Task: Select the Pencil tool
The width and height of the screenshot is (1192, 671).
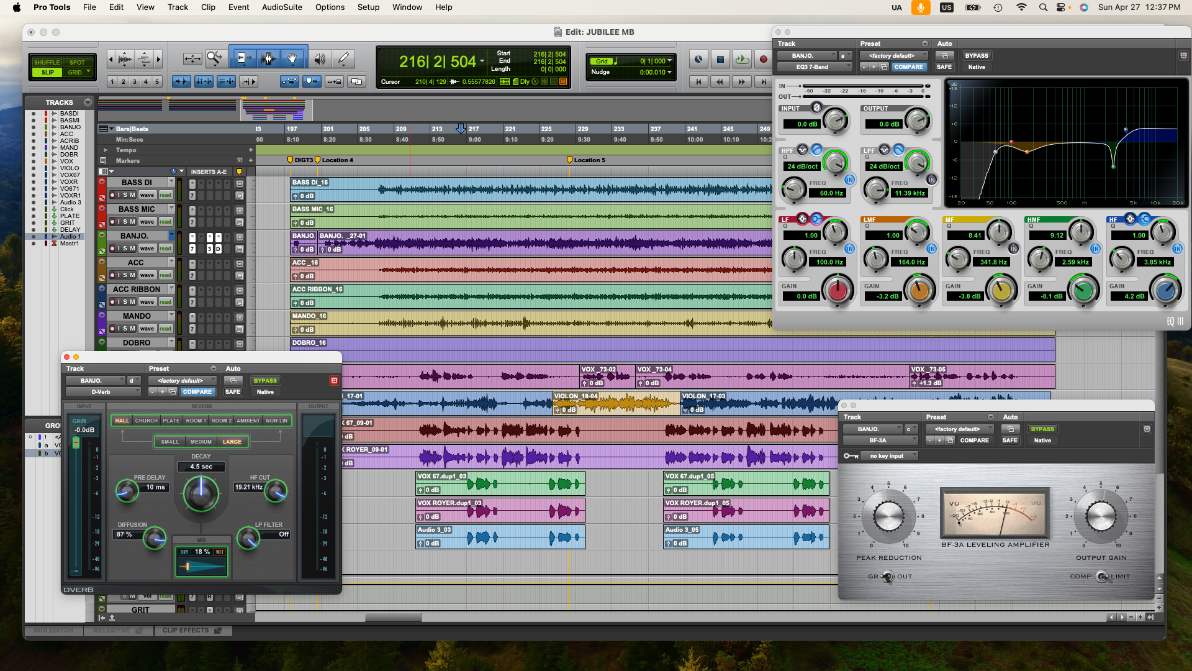Action: point(343,59)
